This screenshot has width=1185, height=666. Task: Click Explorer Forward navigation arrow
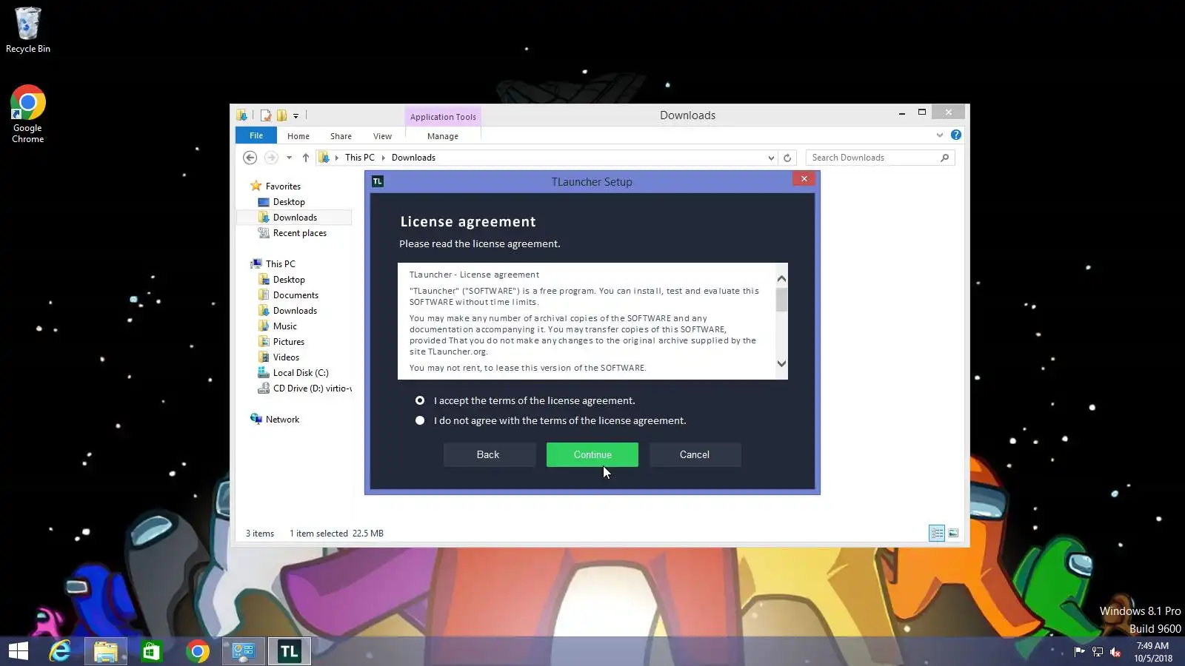(x=271, y=158)
